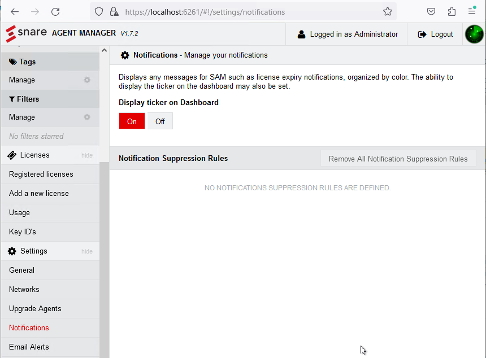Bookmark this page with star icon
Image resolution: width=486 pixels, height=358 pixels.
388,12
